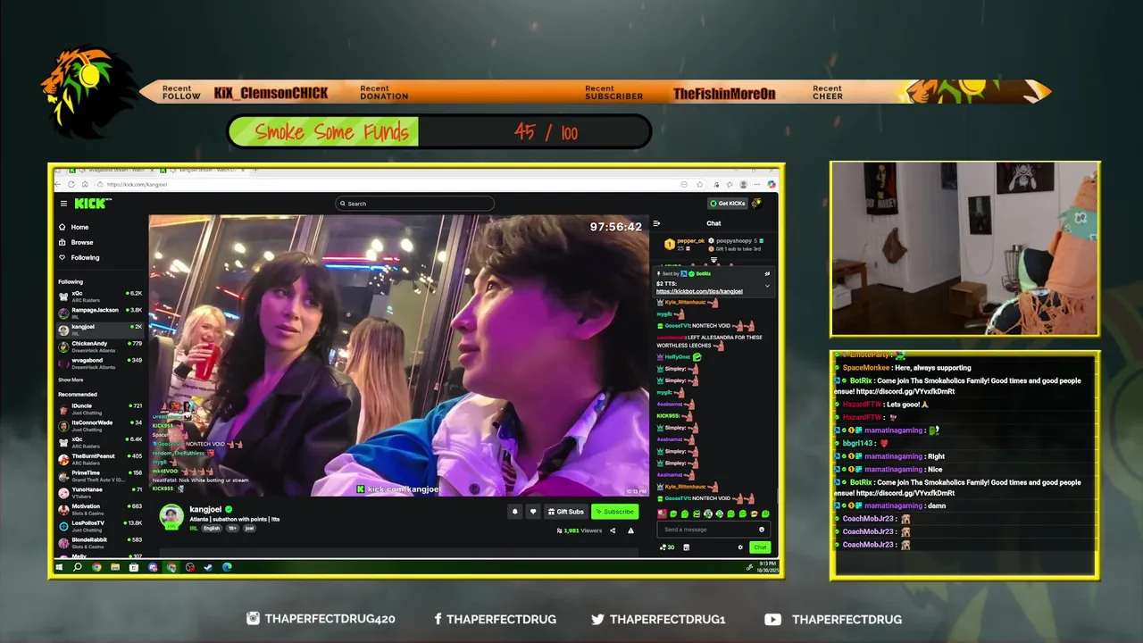This screenshot has height=643, width=1143.
Task: Open Microsoft Edge from taskbar
Action: (227, 567)
